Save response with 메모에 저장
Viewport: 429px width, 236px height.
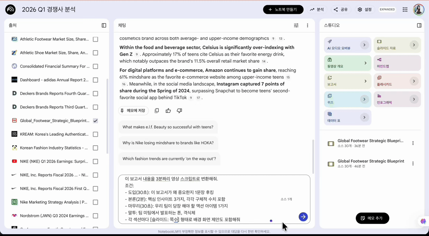coord(134,111)
